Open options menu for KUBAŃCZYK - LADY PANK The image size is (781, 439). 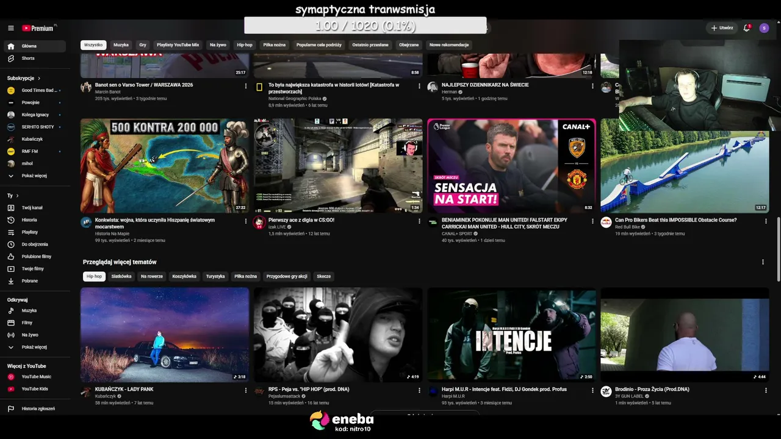[x=246, y=390]
